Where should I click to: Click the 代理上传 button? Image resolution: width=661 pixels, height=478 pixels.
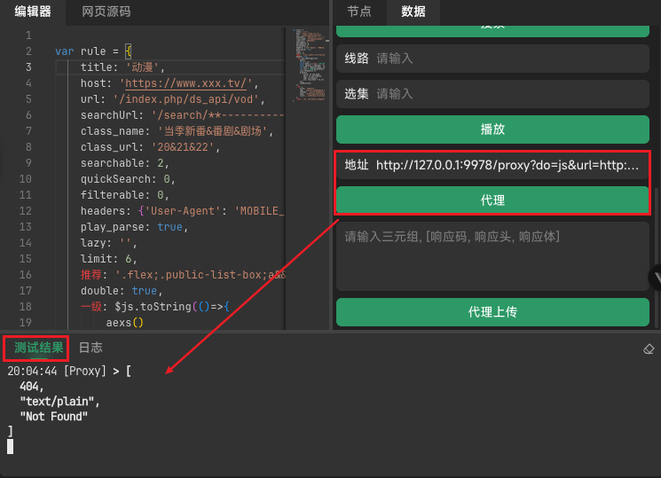click(x=492, y=312)
